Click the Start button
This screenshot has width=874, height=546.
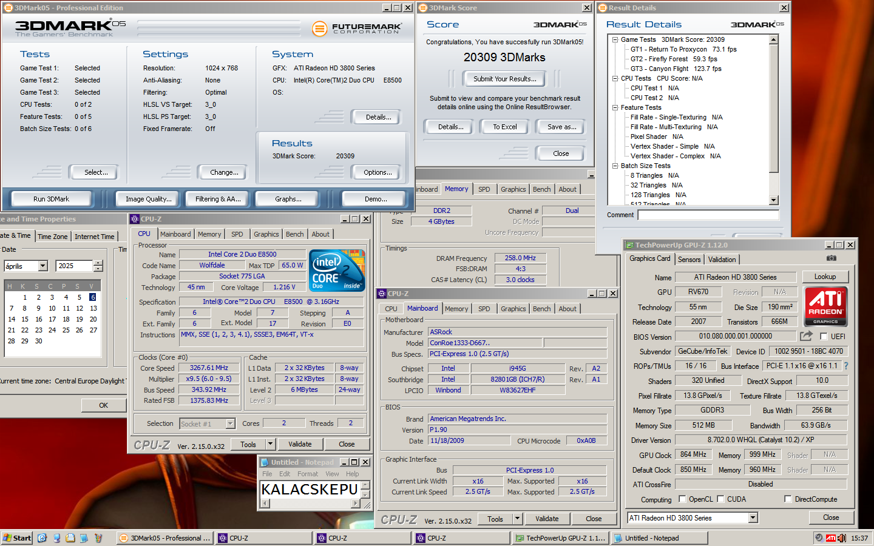coord(17,538)
